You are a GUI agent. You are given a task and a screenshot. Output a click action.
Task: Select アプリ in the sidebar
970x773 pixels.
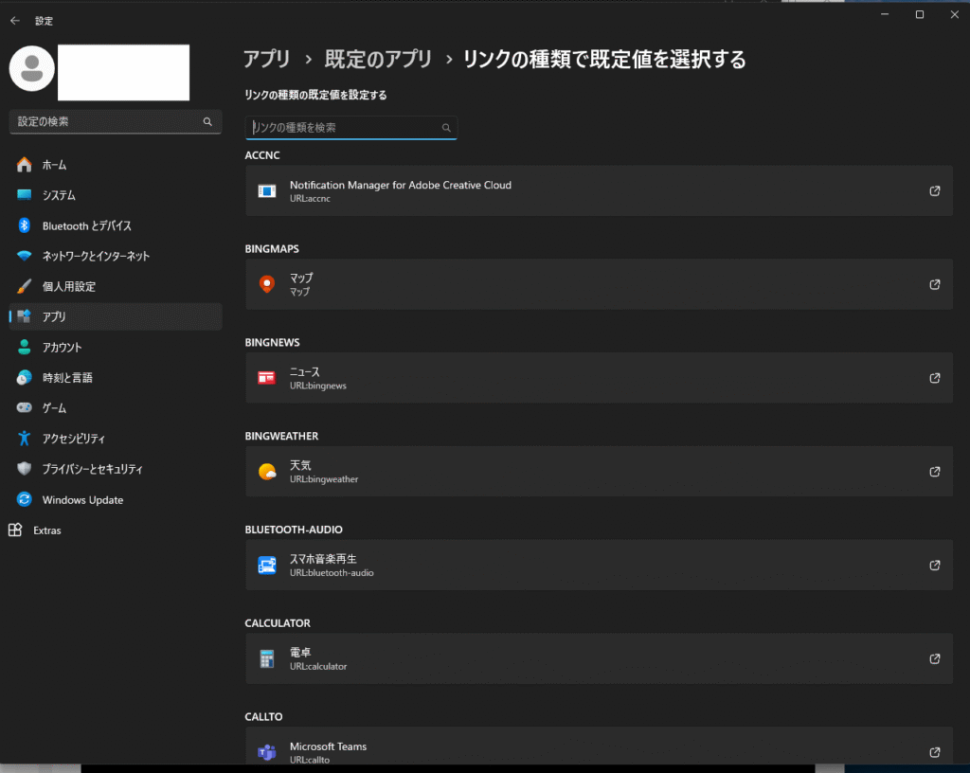pos(115,316)
